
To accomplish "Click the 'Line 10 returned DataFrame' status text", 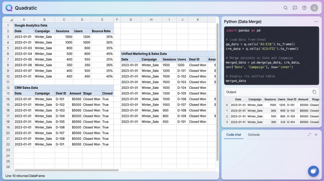I will (x=25, y=176).
